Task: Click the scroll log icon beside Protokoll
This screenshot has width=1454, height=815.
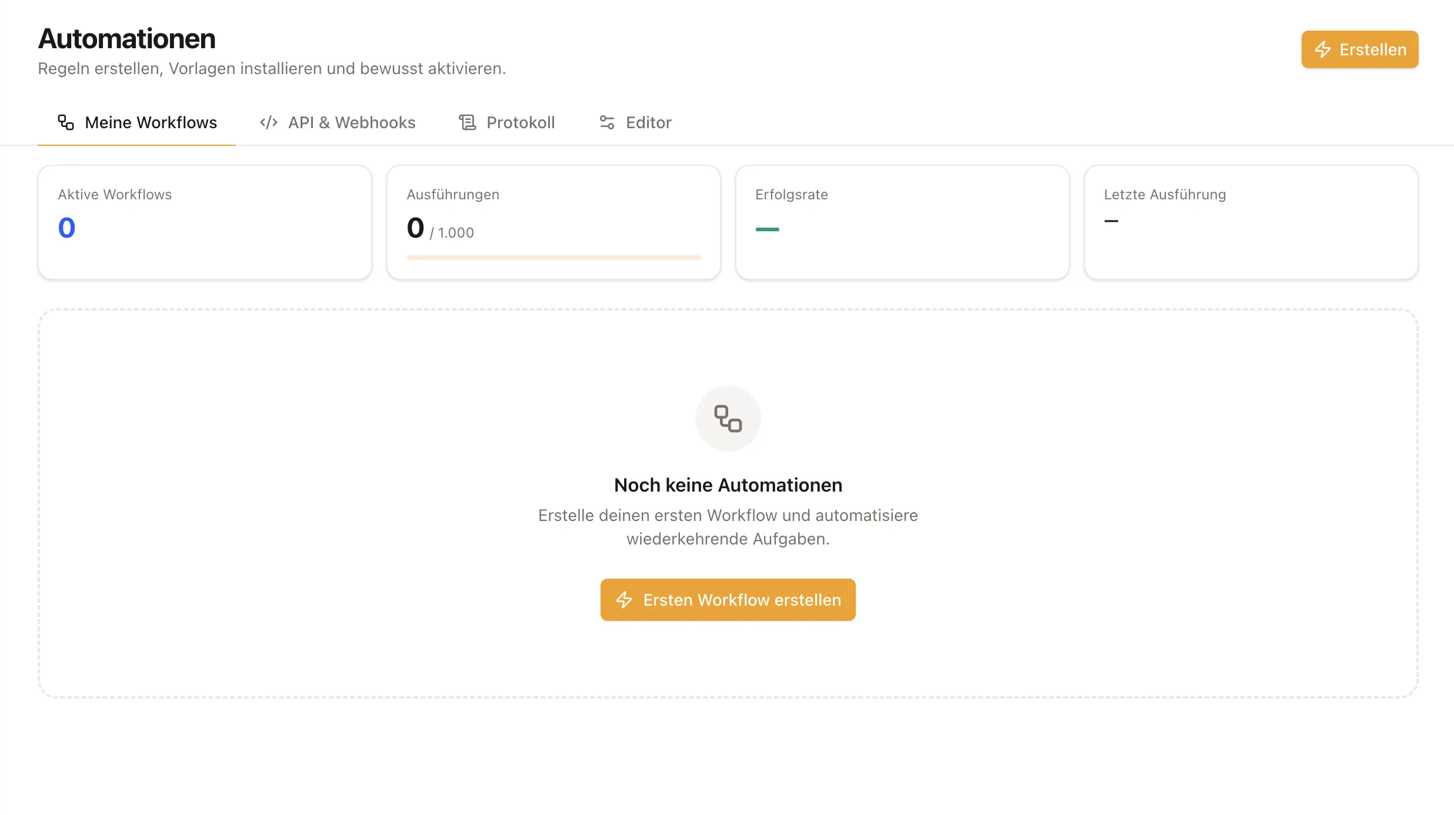Action: click(x=468, y=122)
